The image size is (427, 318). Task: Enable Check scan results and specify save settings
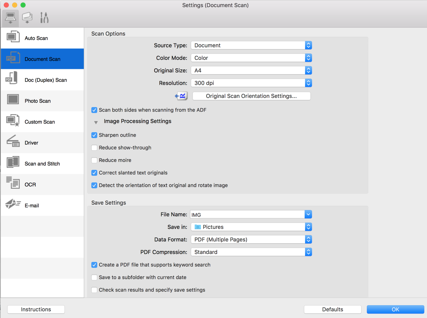pyautogui.click(x=94, y=290)
